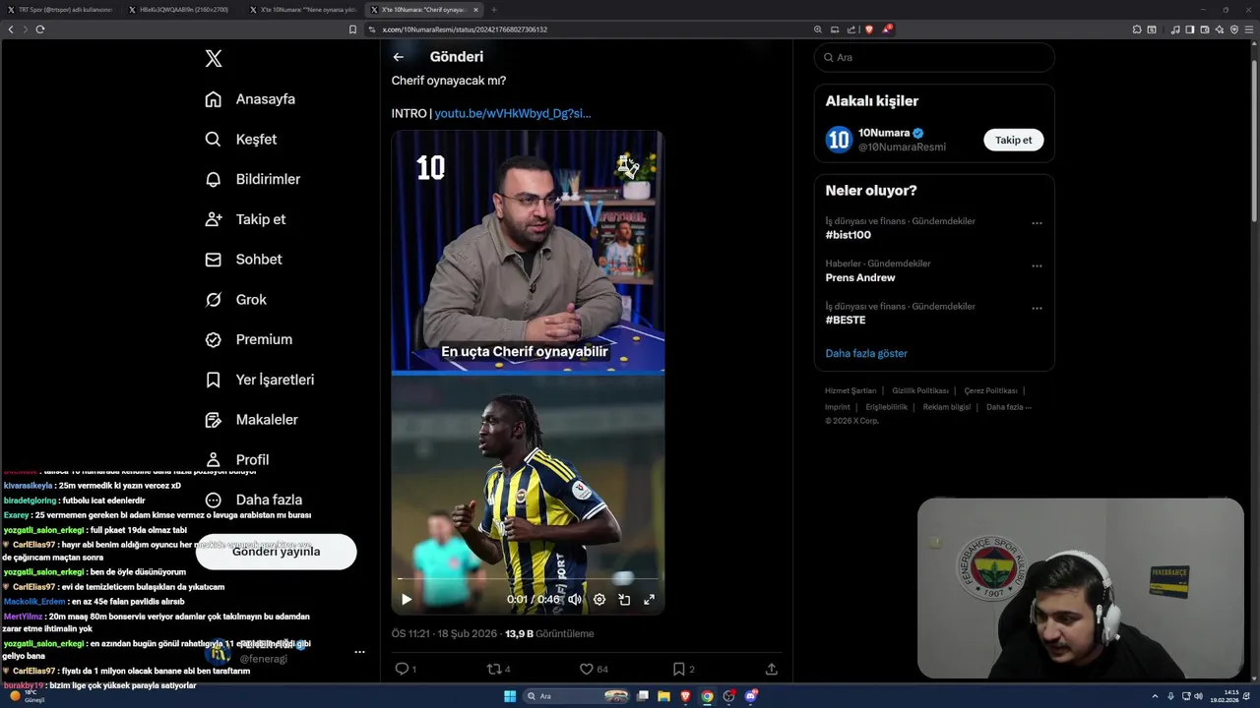Go to Anasayfa in the sidebar
The width and height of the screenshot is (1260, 708).
[x=250, y=99]
